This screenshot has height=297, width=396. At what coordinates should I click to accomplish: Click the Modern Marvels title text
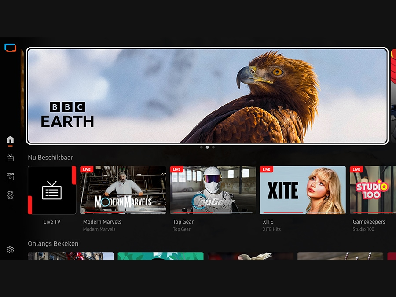click(x=102, y=222)
